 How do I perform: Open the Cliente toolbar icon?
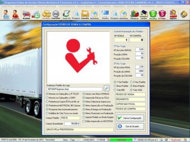click(6, 14)
